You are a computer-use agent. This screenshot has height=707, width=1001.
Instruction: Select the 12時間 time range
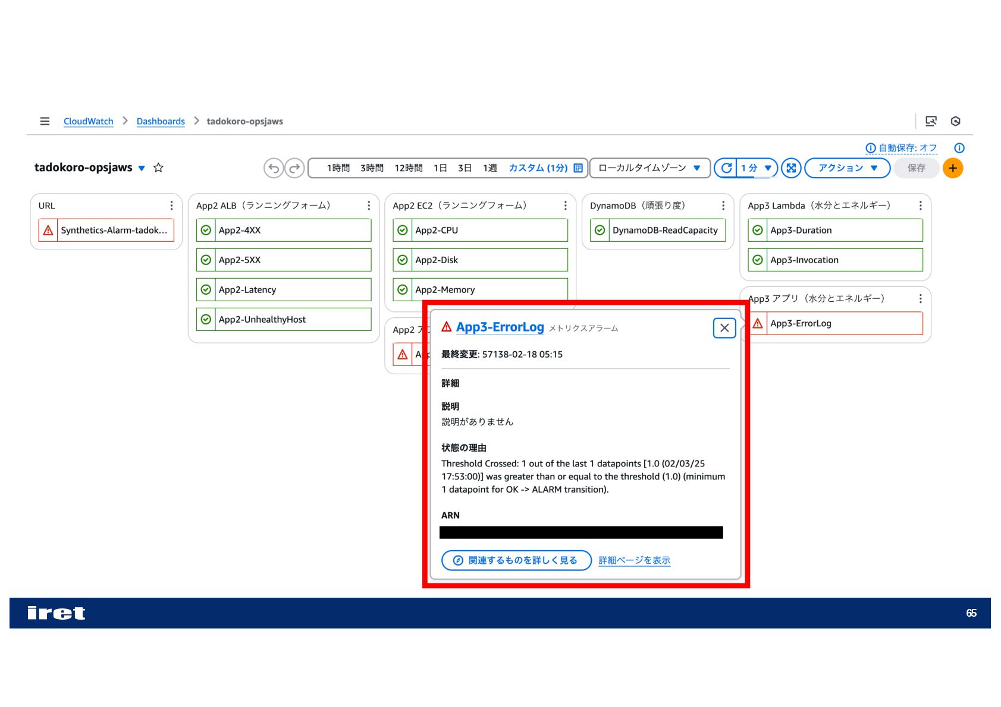[x=409, y=168]
